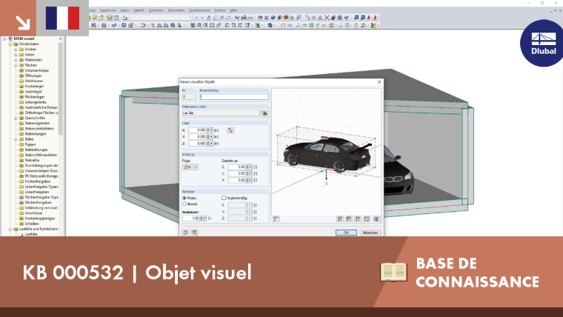Viewport: 563px width, 317px height.
Task: Expand the Stäbe tree node
Action: tap(16, 139)
